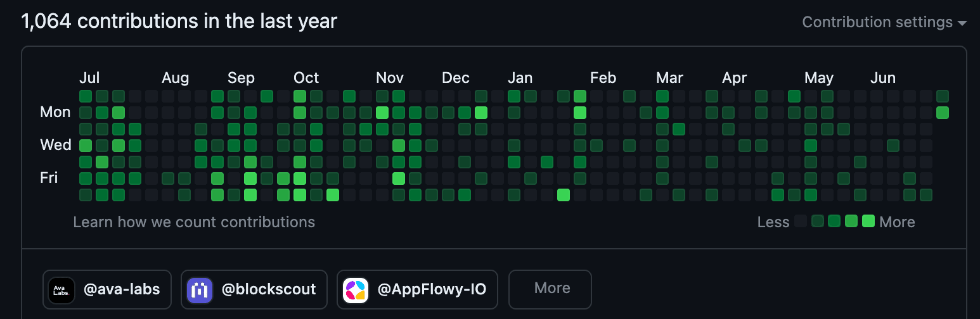Select the last Sunday cell in June

coord(943,96)
